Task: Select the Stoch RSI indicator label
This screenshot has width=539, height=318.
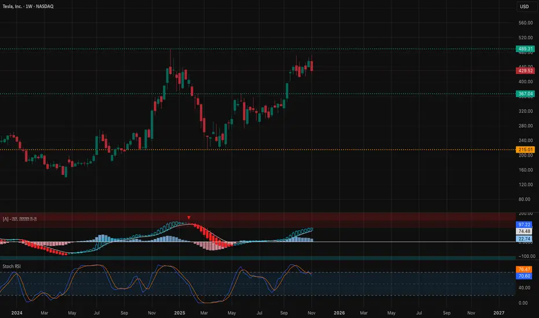Action: (12, 267)
